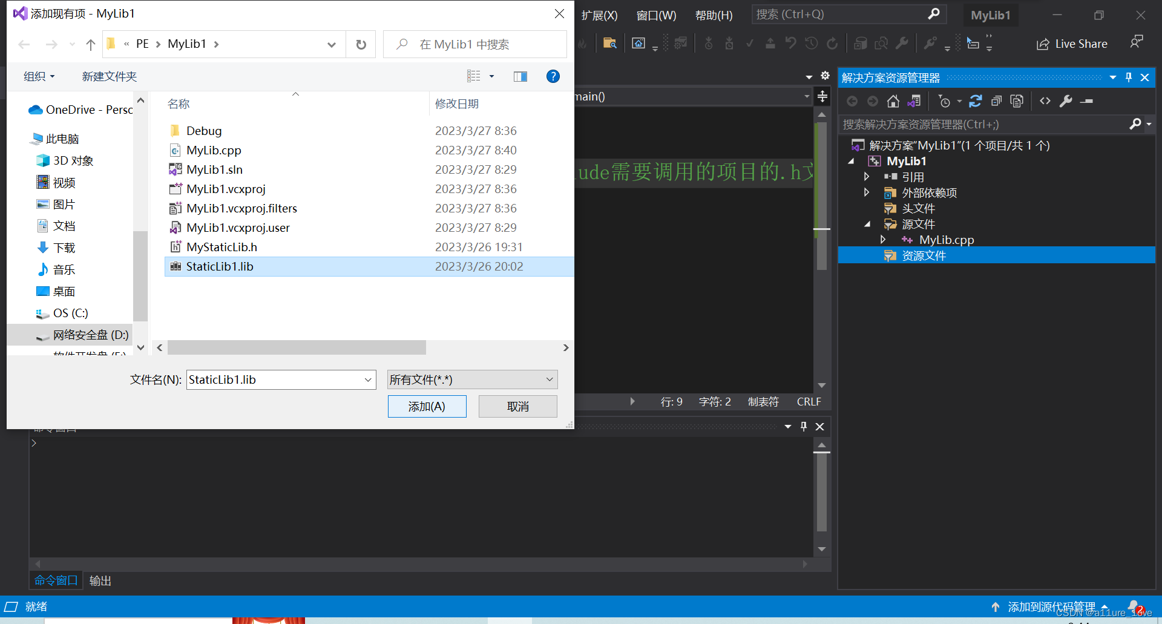Click the Preview Selected Items dash icon
Screen dimensions: 1162x624
pyautogui.click(x=1087, y=101)
